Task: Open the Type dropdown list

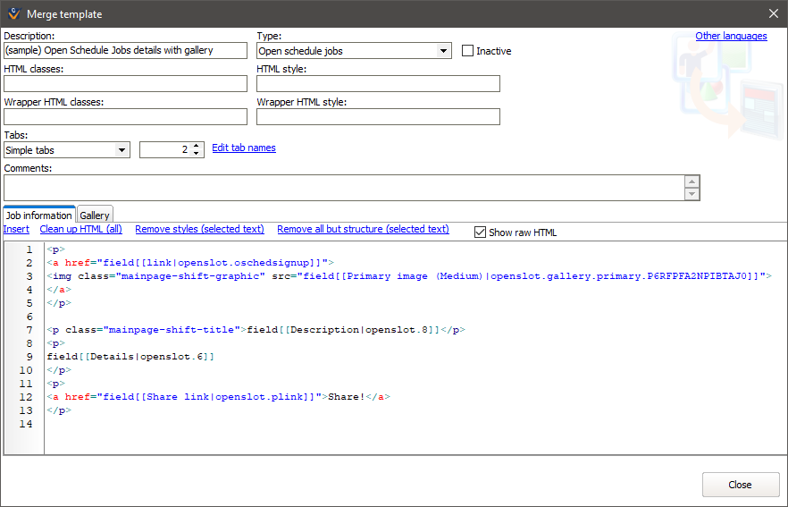Action: [x=444, y=51]
